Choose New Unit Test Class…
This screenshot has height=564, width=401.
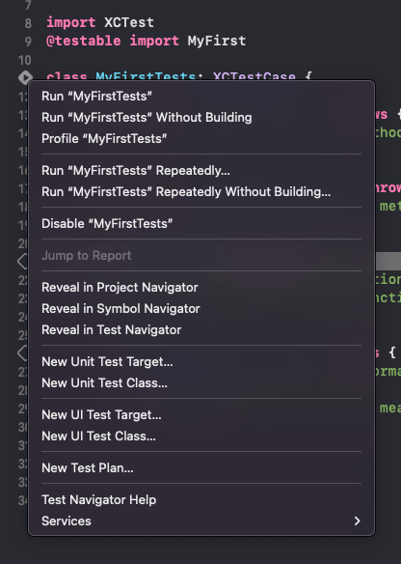pos(201,383)
